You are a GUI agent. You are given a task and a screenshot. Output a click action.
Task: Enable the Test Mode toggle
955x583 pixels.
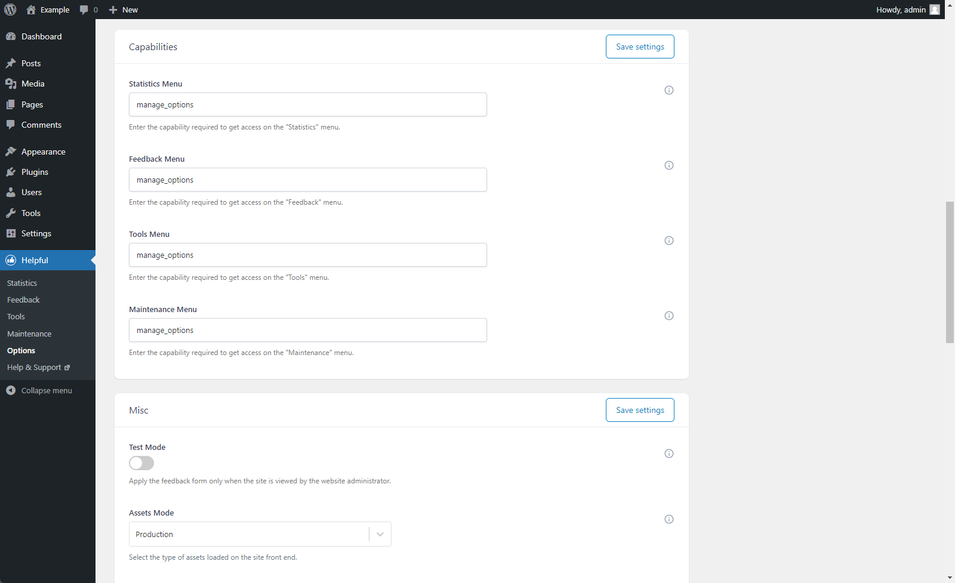tap(141, 463)
